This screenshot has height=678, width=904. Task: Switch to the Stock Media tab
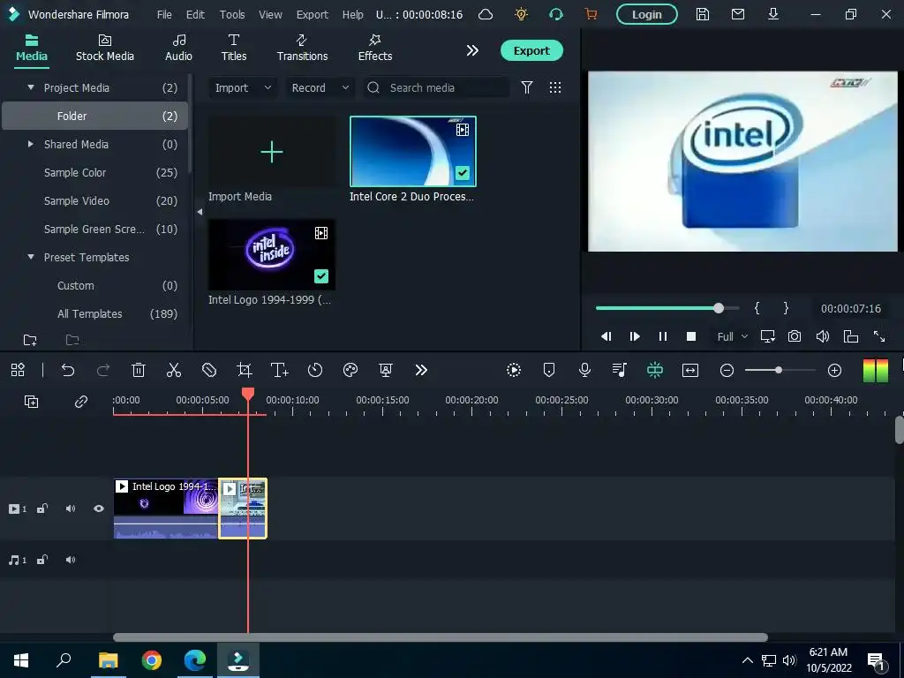point(105,48)
